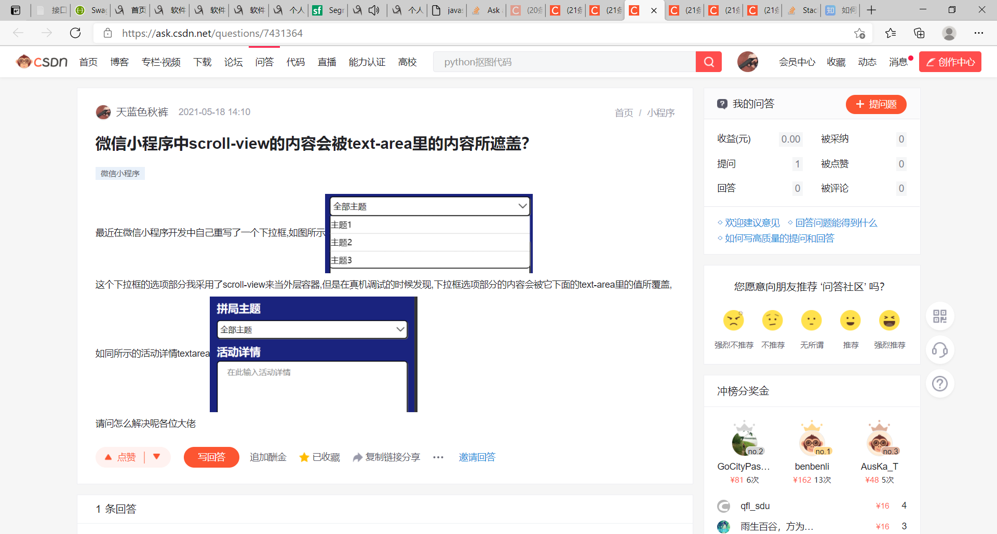Open the tab actions menu icon

coord(16,10)
